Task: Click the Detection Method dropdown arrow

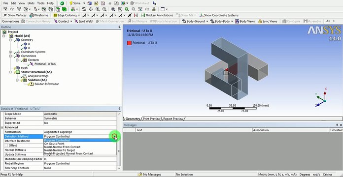Action: coord(114,136)
